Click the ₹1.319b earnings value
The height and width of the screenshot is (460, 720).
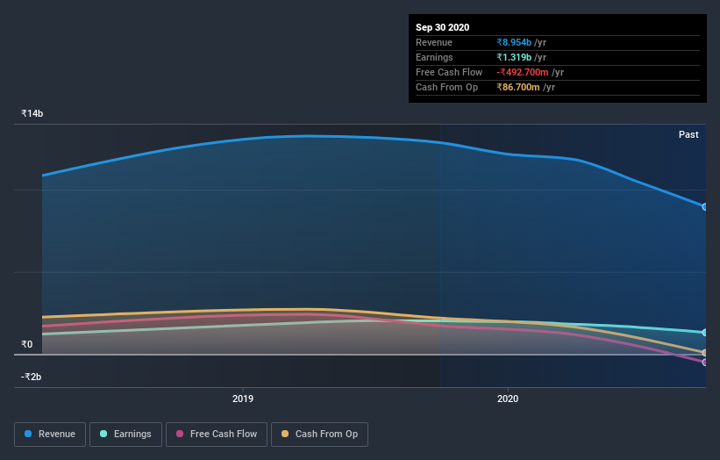pyautogui.click(x=514, y=57)
